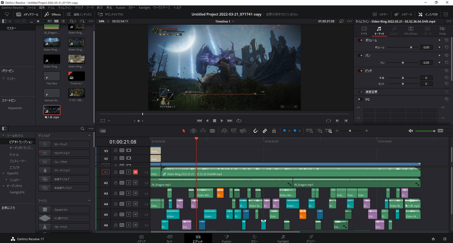Screen dimensions: 453x243
Task: Click the custom zoom icon
Action: click(328, 131)
